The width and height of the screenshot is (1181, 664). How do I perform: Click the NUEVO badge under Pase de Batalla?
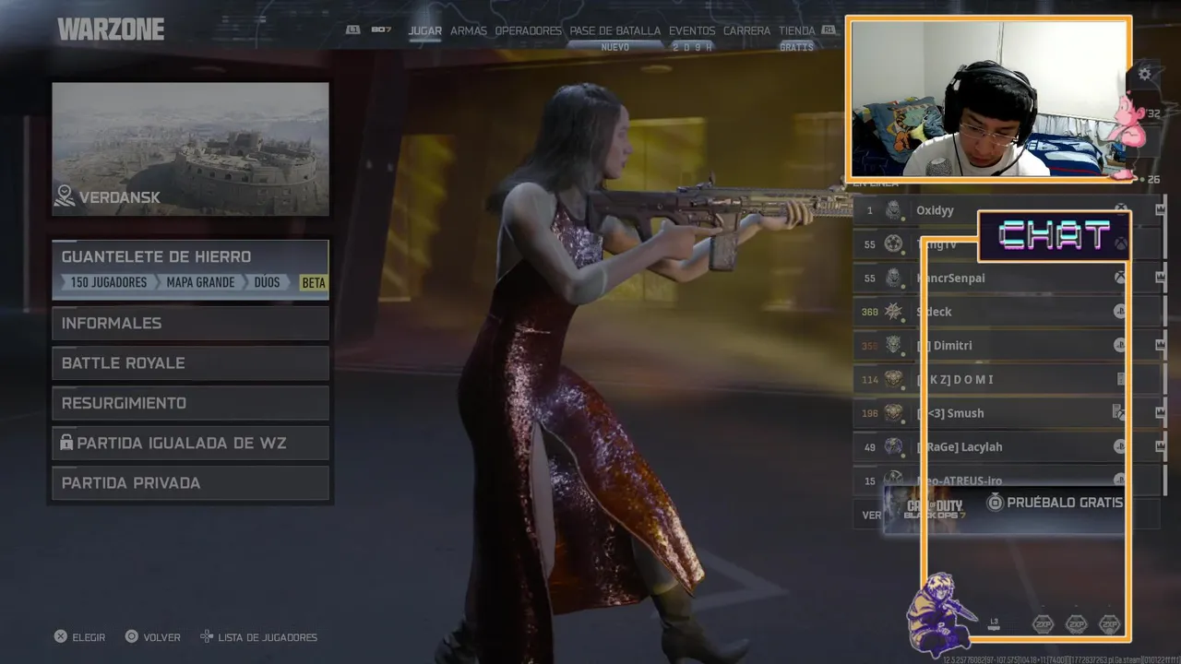click(x=614, y=47)
